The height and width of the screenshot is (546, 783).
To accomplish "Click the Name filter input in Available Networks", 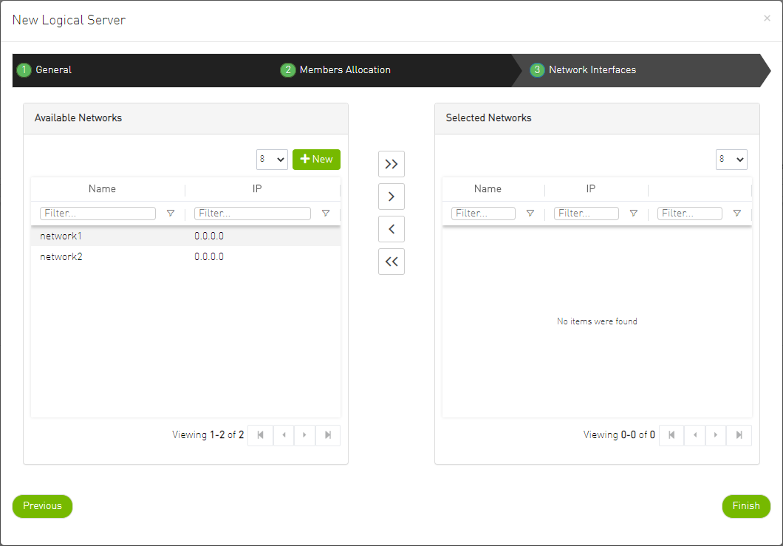I will (97, 213).
